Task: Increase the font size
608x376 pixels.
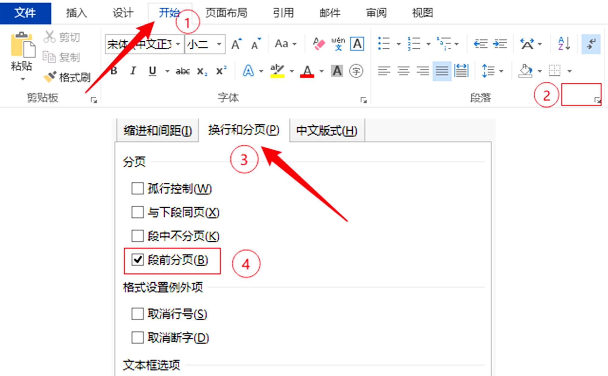Action: [237, 43]
